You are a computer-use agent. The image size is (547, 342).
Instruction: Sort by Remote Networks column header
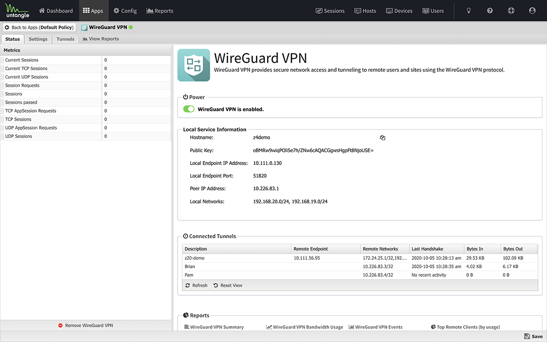click(x=385, y=249)
